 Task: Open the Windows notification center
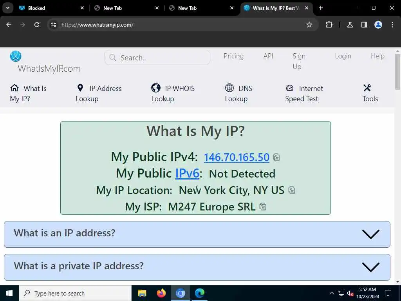pos(388,293)
